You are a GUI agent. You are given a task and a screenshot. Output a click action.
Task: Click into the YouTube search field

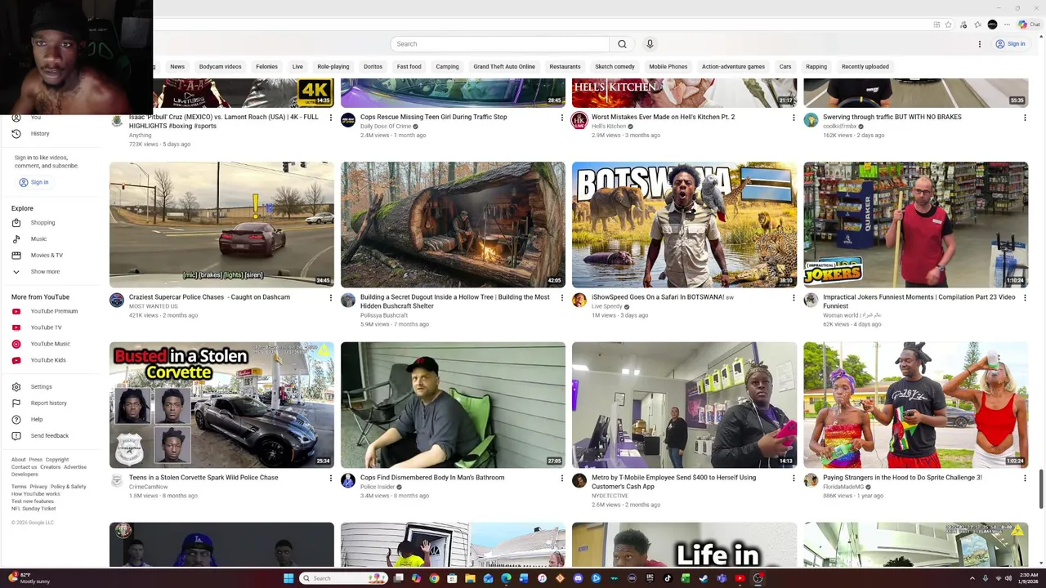pyautogui.click(x=500, y=44)
